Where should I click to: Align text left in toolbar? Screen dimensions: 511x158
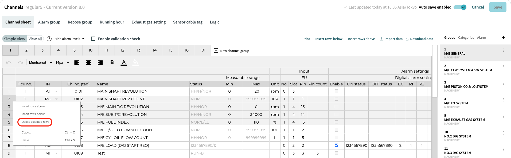click(x=77, y=62)
